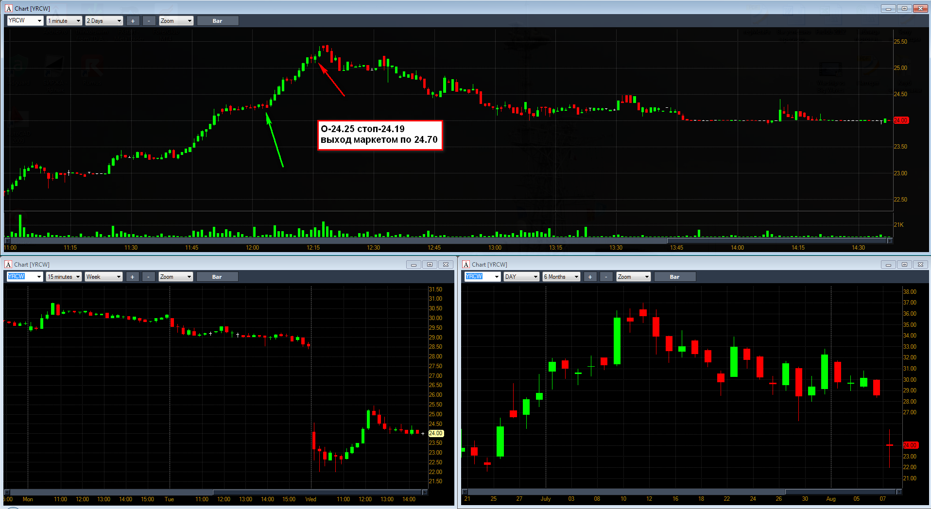The width and height of the screenshot is (931, 509).
Task: Click the minus icon in the DAY chart toolbar
Action: [x=606, y=277]
